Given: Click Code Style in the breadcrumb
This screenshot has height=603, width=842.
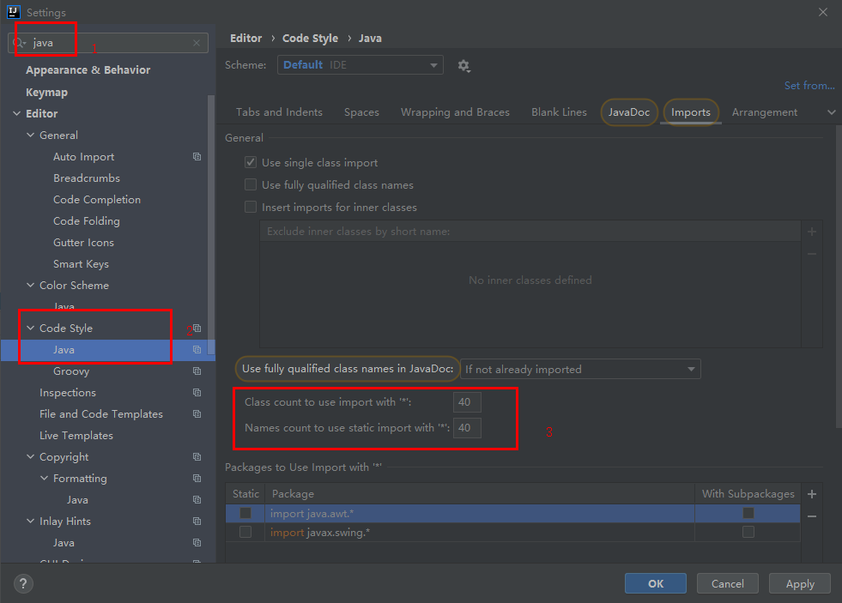Looking at the screenshot, I should coord(311,38).
